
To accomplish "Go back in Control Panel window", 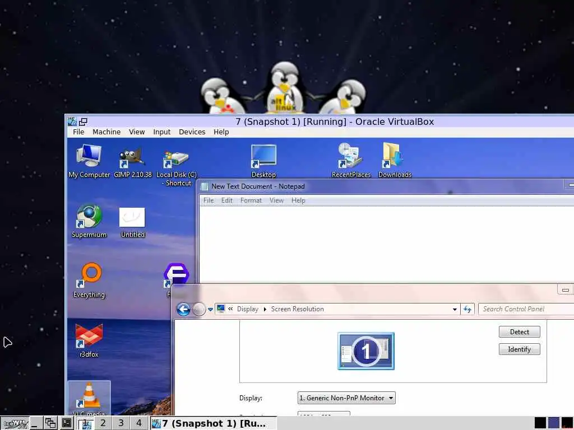I will (183, 309).
